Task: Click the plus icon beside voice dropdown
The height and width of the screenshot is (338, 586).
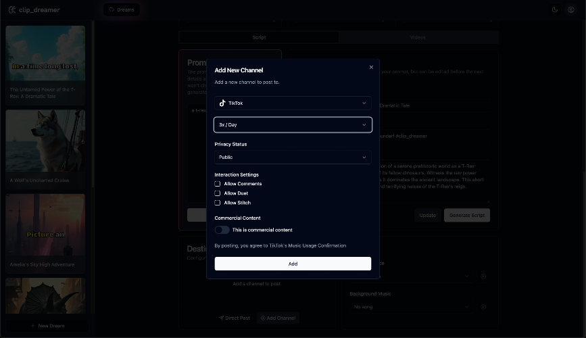Action: pyautogui.click(x=483, y=276)
